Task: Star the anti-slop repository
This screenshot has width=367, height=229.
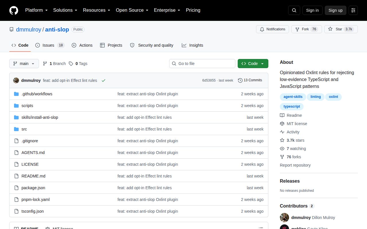Action: (x=341, y=29)
